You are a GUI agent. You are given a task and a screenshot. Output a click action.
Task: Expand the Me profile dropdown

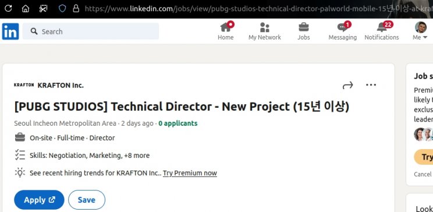point(421,31)
